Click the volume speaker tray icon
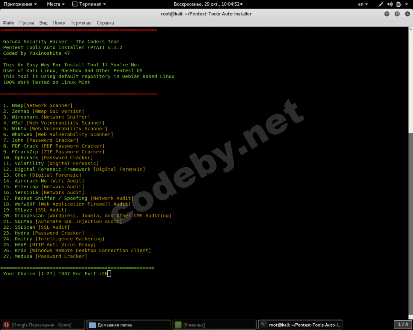Image resolution: width=413 pixels, height=330 pixels. tap(390, 4)
